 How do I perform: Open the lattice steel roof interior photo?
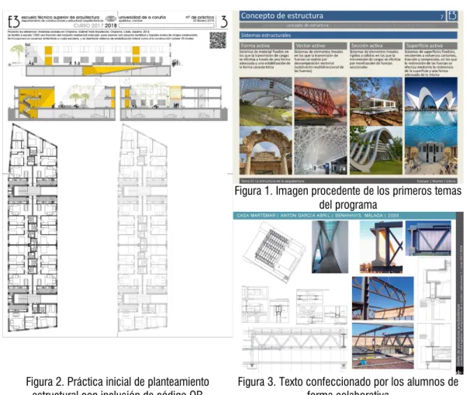320,151
